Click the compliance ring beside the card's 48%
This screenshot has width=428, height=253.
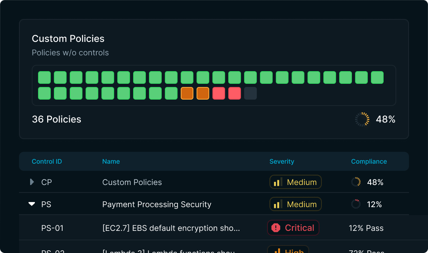click(x=362, y=119)
